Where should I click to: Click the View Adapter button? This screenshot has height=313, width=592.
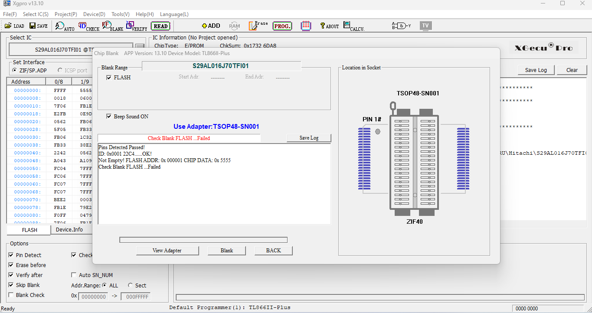tap(167, 251)
